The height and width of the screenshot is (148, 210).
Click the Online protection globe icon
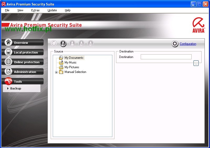pos(9,62)
